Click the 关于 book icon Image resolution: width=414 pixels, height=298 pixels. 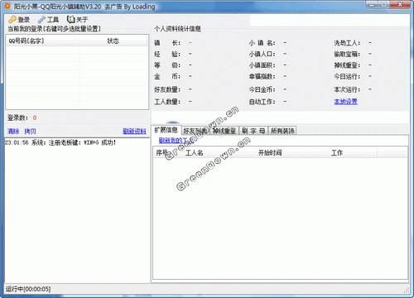[x=70, y=19]
